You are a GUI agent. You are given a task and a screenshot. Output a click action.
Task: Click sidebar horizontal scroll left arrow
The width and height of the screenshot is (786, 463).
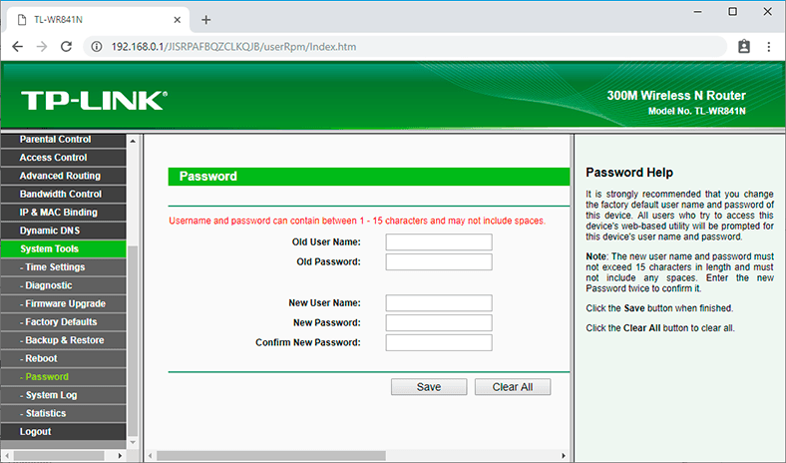pos(7,455)
